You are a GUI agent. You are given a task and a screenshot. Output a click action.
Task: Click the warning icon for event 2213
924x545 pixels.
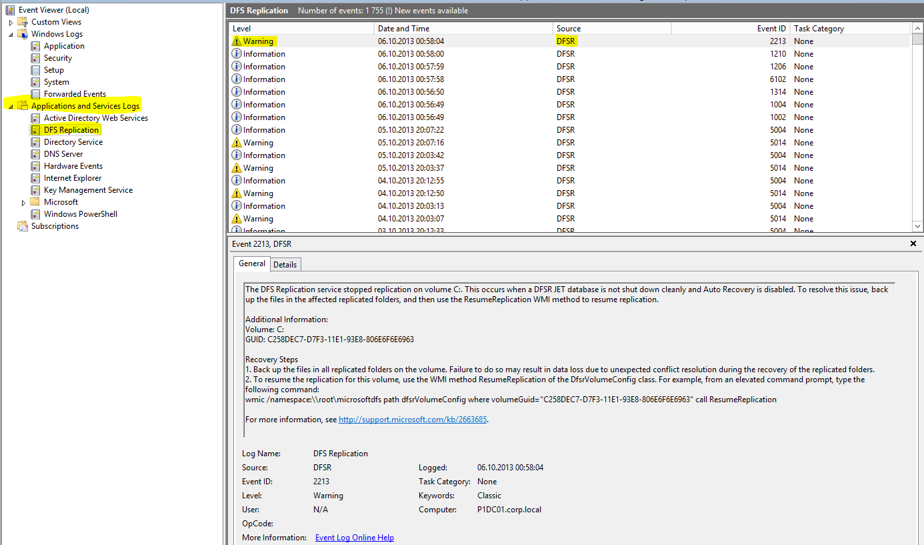click(237, 41)
